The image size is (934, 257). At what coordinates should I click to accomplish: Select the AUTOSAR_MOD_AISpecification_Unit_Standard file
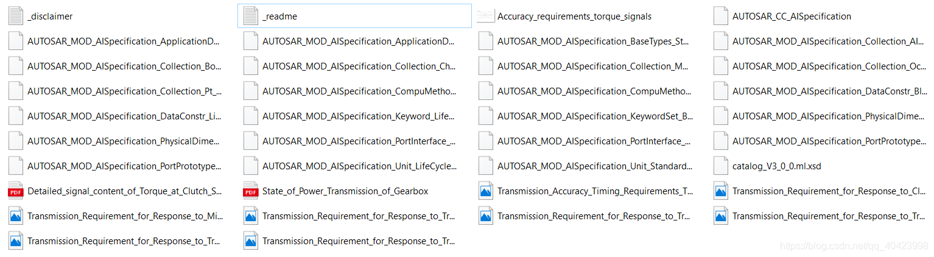pos(585,166)
